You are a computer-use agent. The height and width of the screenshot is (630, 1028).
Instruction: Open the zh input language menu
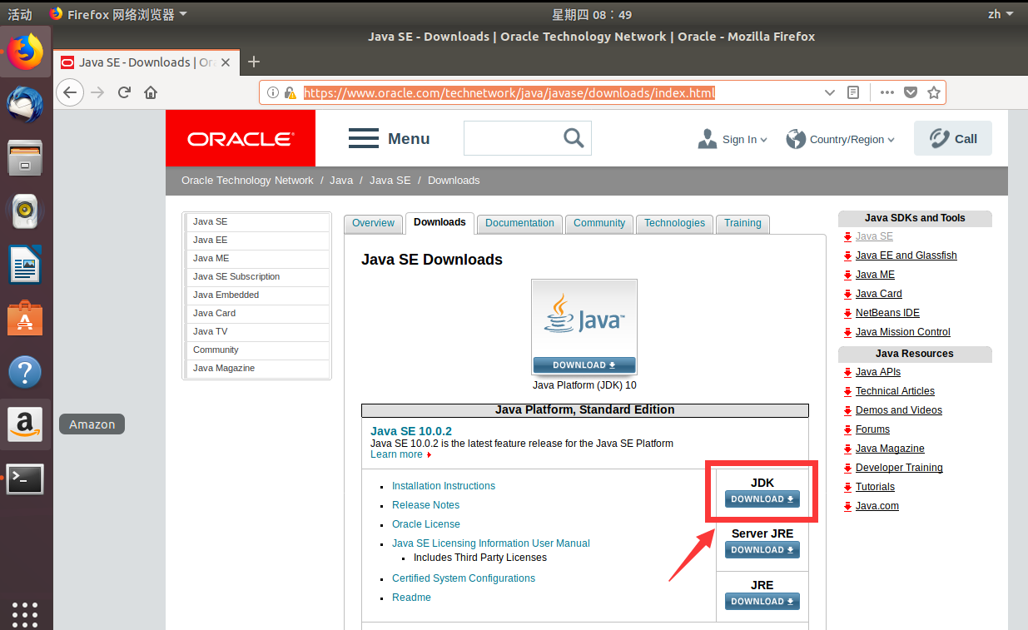click(x=1001, y=13)
